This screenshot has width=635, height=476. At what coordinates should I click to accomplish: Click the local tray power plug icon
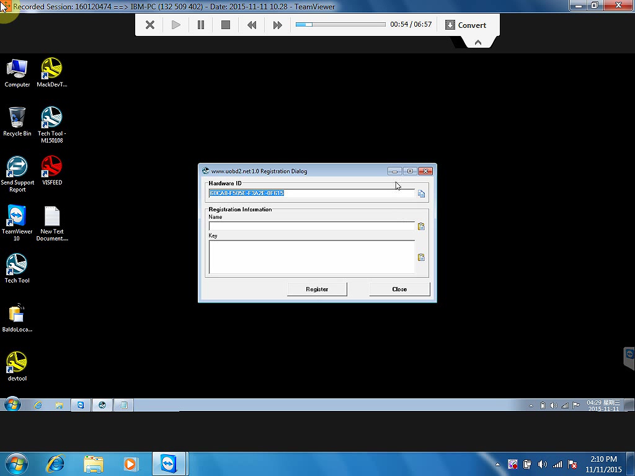[527, 464]
